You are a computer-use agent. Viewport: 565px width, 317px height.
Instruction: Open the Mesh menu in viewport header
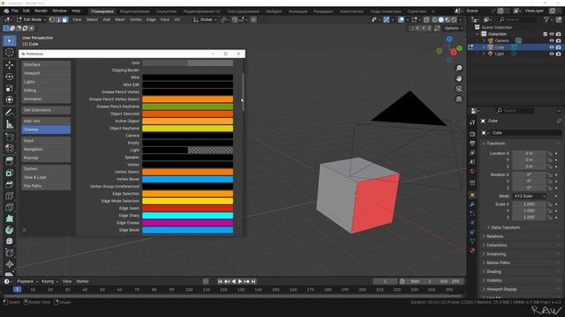(x=120, y=19)
